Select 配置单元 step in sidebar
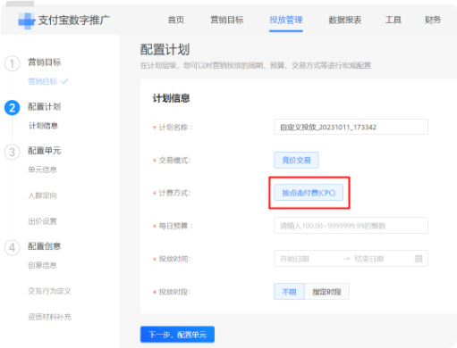This screenshot has width=457, height=348. click(x=45, y=151)
